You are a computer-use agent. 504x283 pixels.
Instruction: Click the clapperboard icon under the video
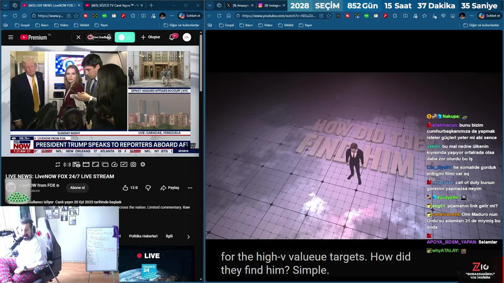point(86,164)
